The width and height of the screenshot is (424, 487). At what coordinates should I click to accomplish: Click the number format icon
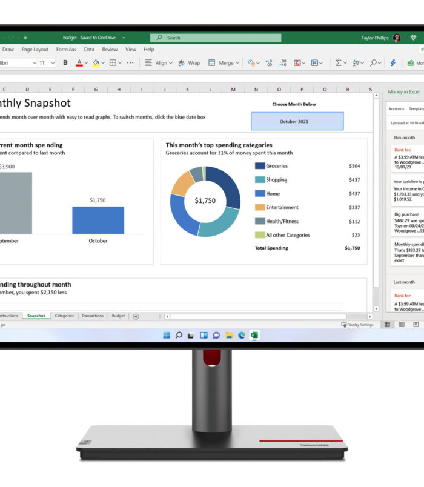(x=251, y=63)
